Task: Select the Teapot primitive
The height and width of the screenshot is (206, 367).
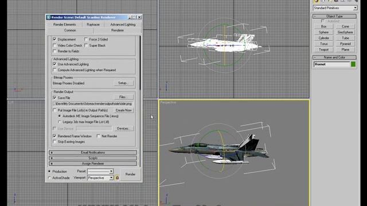Action: click(x=323, y=50)
